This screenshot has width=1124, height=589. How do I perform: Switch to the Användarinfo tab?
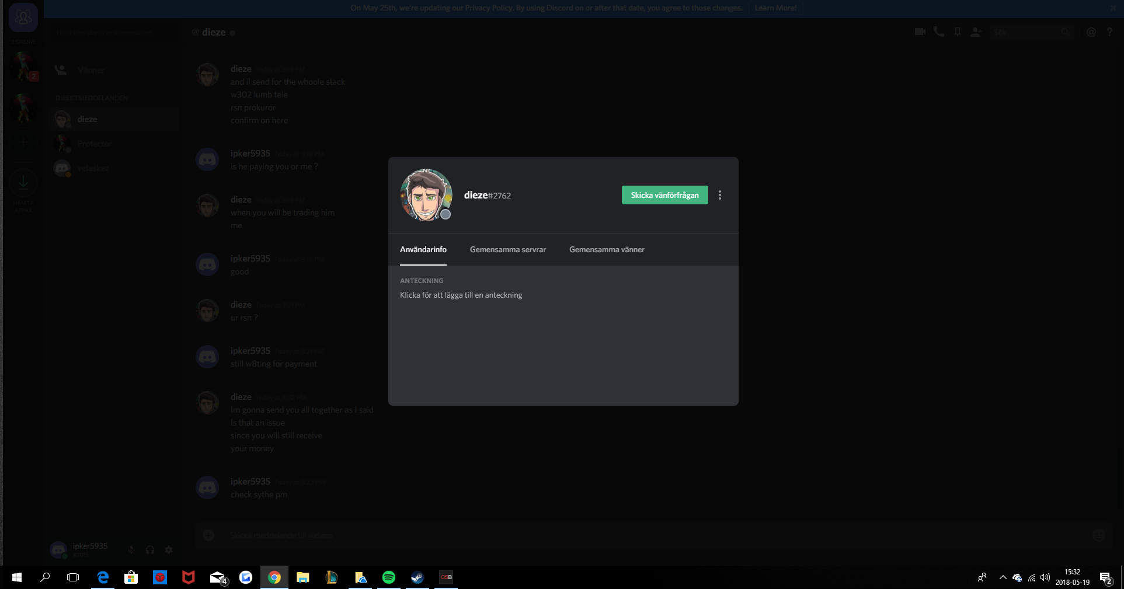coord(423,249)
